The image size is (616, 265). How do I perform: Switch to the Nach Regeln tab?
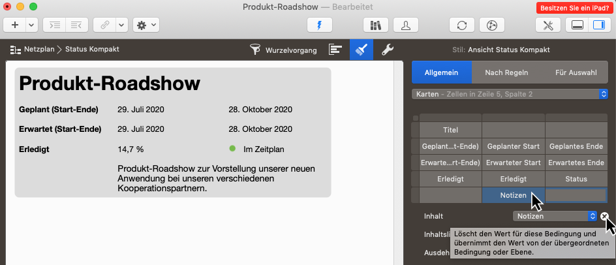pos(506,72)
